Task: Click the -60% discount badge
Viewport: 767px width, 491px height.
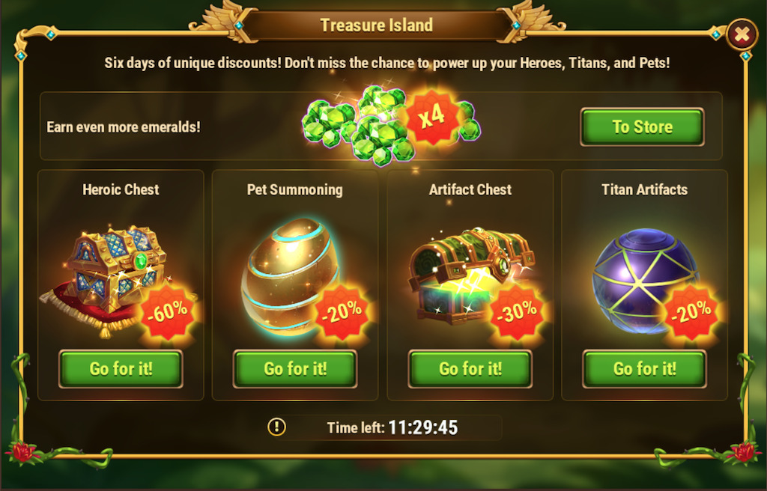Action: (x=167, y=312)
